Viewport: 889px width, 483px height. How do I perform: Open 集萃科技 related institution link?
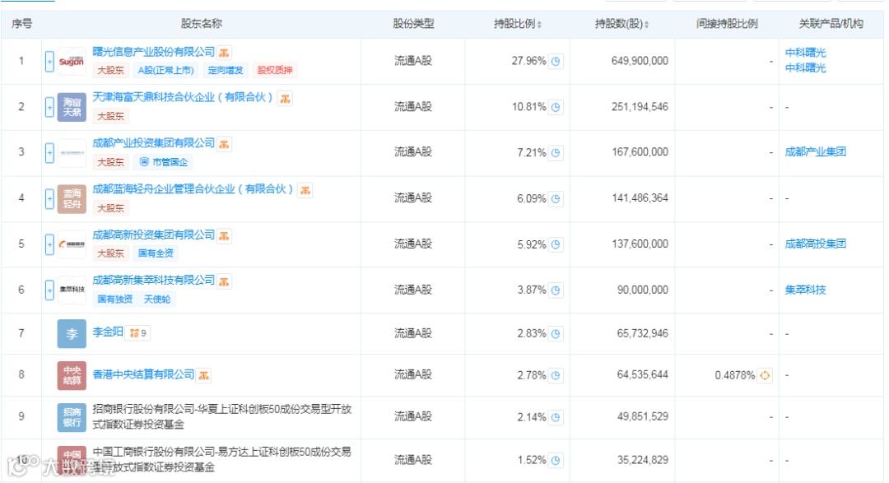pos(805,290)
